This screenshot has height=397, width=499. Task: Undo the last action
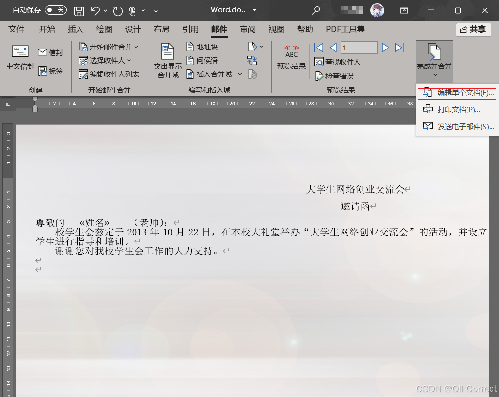[95, 11]
